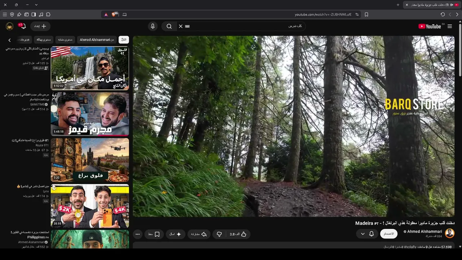Show more filter chips with the arrow
Screen dimensions: 462x260
coord(10,40)
